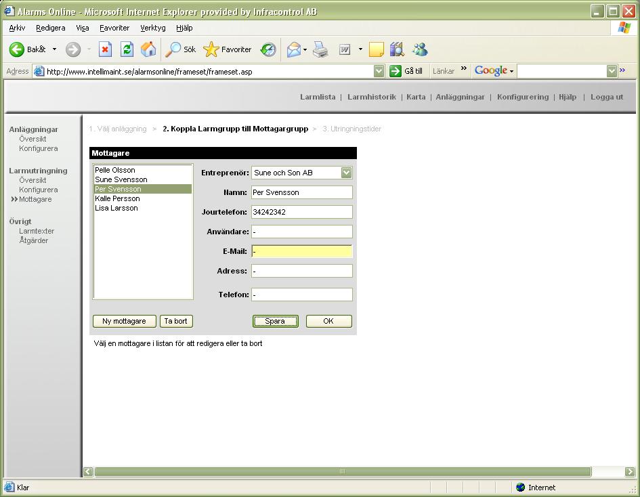Open Konfigurera under Larmutringning in sidebar

pyautogui.click(x=39, y=190)
